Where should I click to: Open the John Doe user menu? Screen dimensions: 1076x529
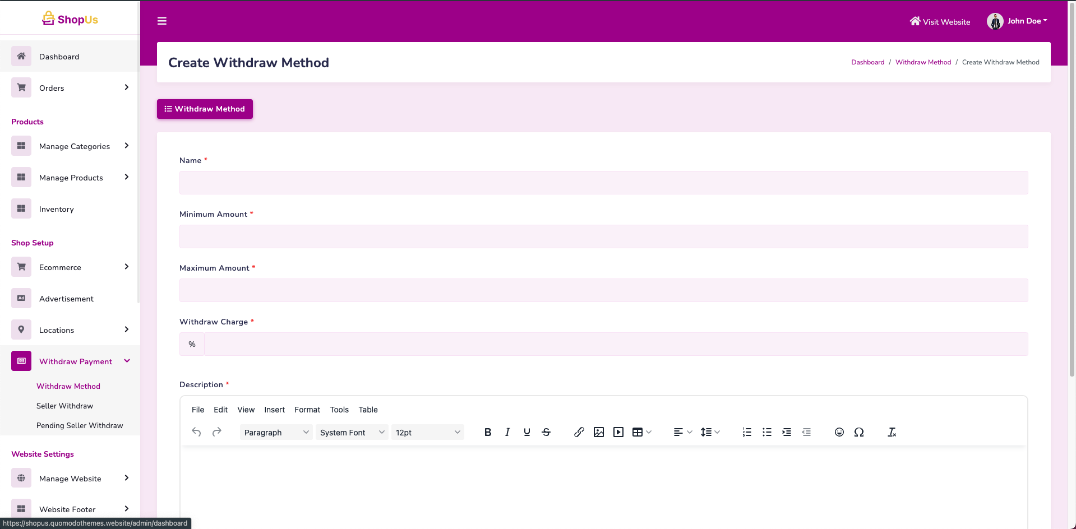(x=1017, y=21)
